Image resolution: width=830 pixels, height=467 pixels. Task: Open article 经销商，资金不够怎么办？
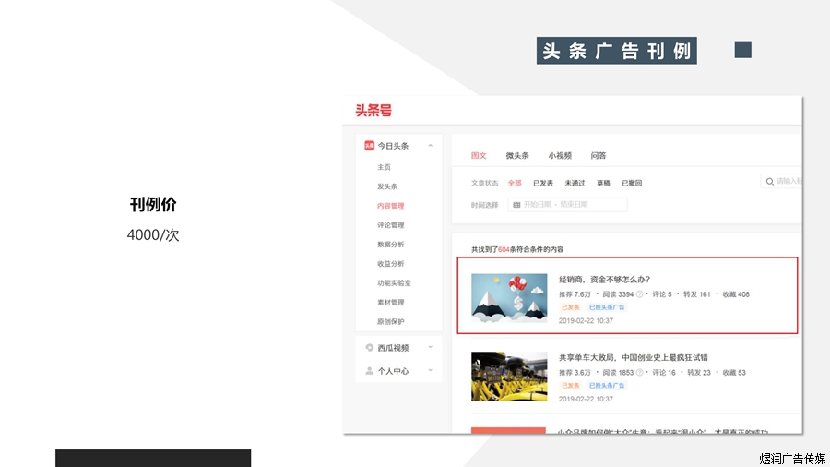coord(604,280)
